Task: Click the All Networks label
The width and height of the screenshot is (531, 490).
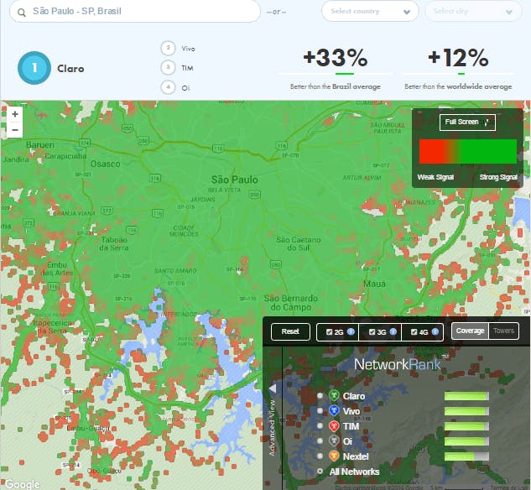Action: [355, 472]
